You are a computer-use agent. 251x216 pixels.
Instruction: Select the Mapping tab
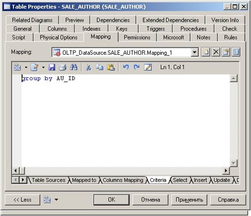(x=101, y=37)
